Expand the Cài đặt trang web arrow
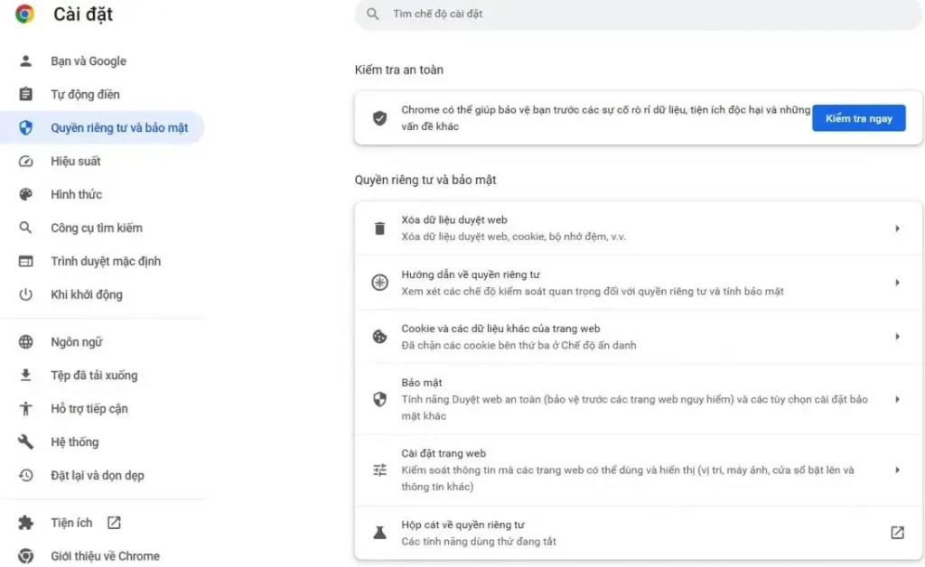Image resolution: width=925 pixels, height=567 pixels. tap(897, 469)
